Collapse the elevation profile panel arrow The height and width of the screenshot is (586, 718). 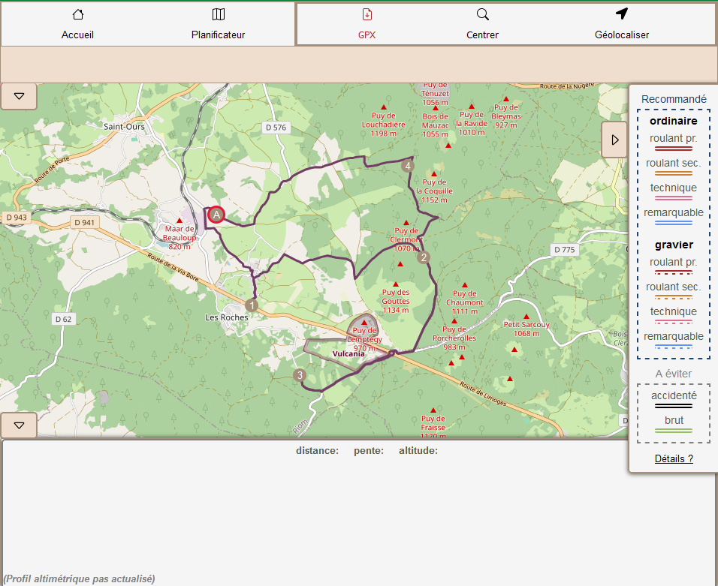pyautogui.click(x=19, y=425)
